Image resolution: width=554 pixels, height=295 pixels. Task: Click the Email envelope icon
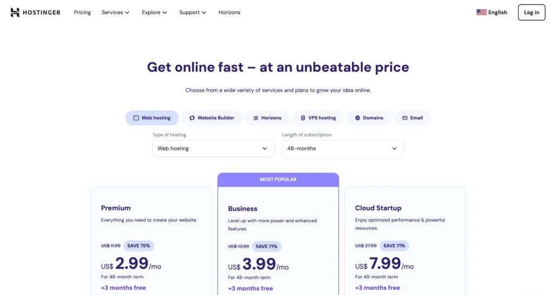pos(405,118)
